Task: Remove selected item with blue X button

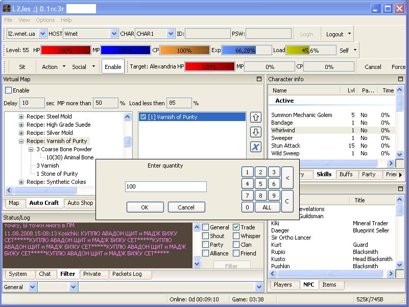Action: pyautogui.click(x=255, y=147)
